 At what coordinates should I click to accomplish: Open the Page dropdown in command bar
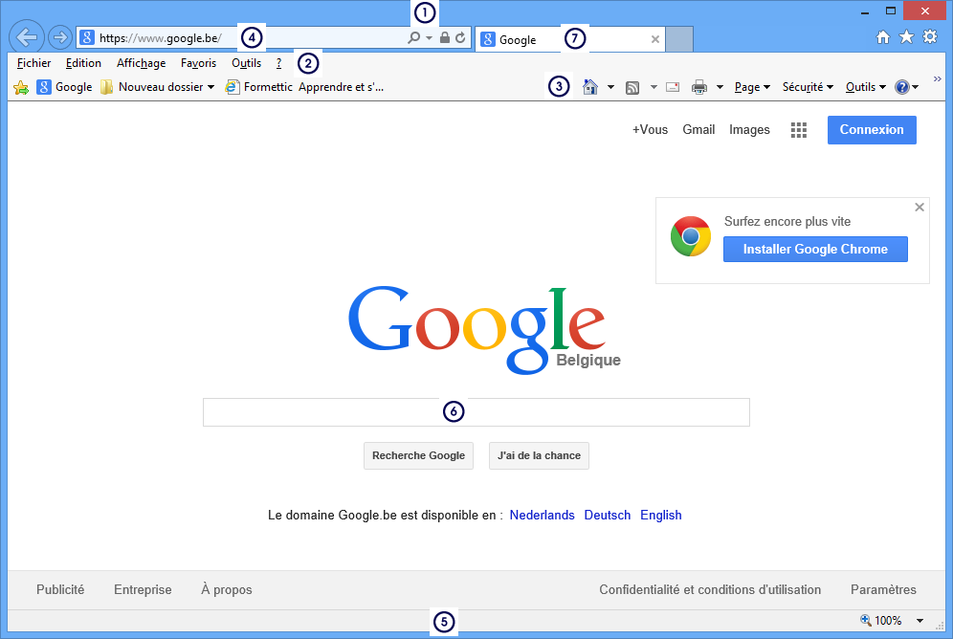point(752,87)
